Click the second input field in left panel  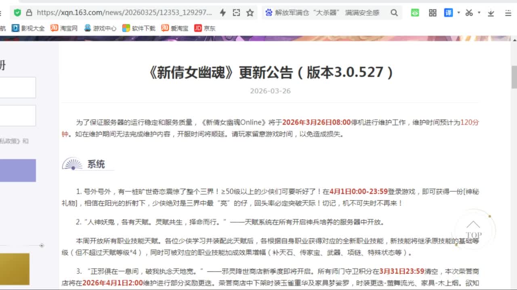point(18,116)
